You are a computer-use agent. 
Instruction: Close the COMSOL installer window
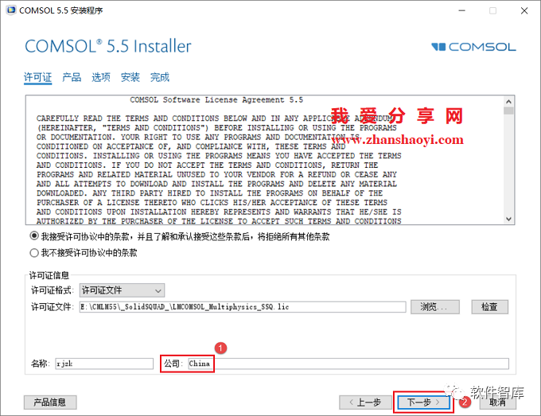tap(524, 10)
